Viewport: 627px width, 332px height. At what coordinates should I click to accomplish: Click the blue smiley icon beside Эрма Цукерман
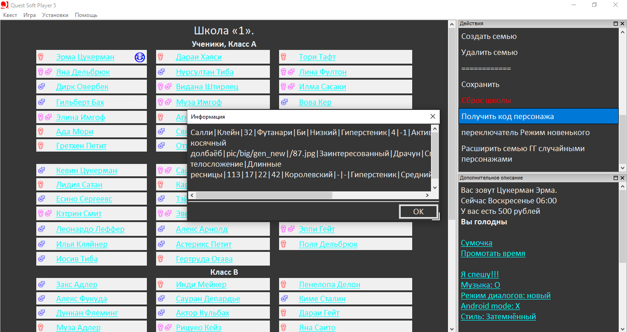[140, 57]
